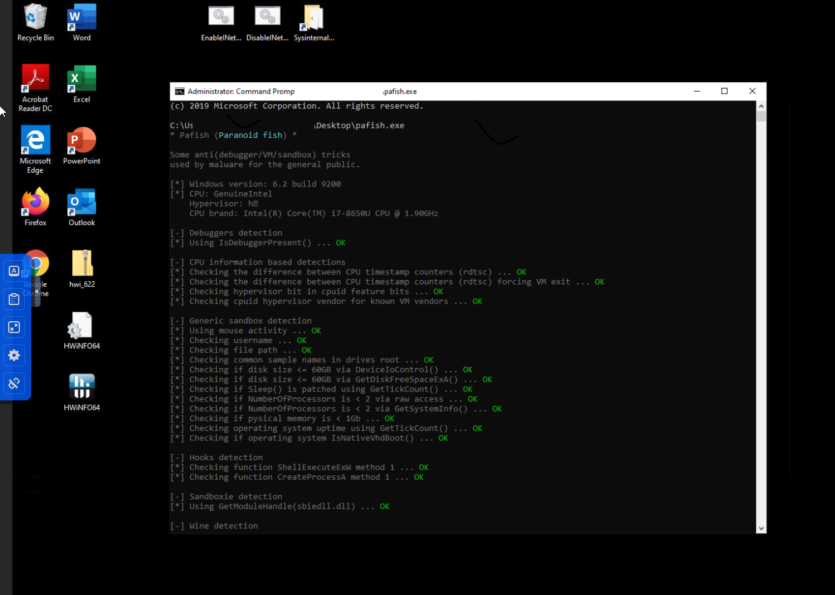Click the scrollbar down arrow in Command Prompt
The image size is (835, 595).
(x=761, y=528)
